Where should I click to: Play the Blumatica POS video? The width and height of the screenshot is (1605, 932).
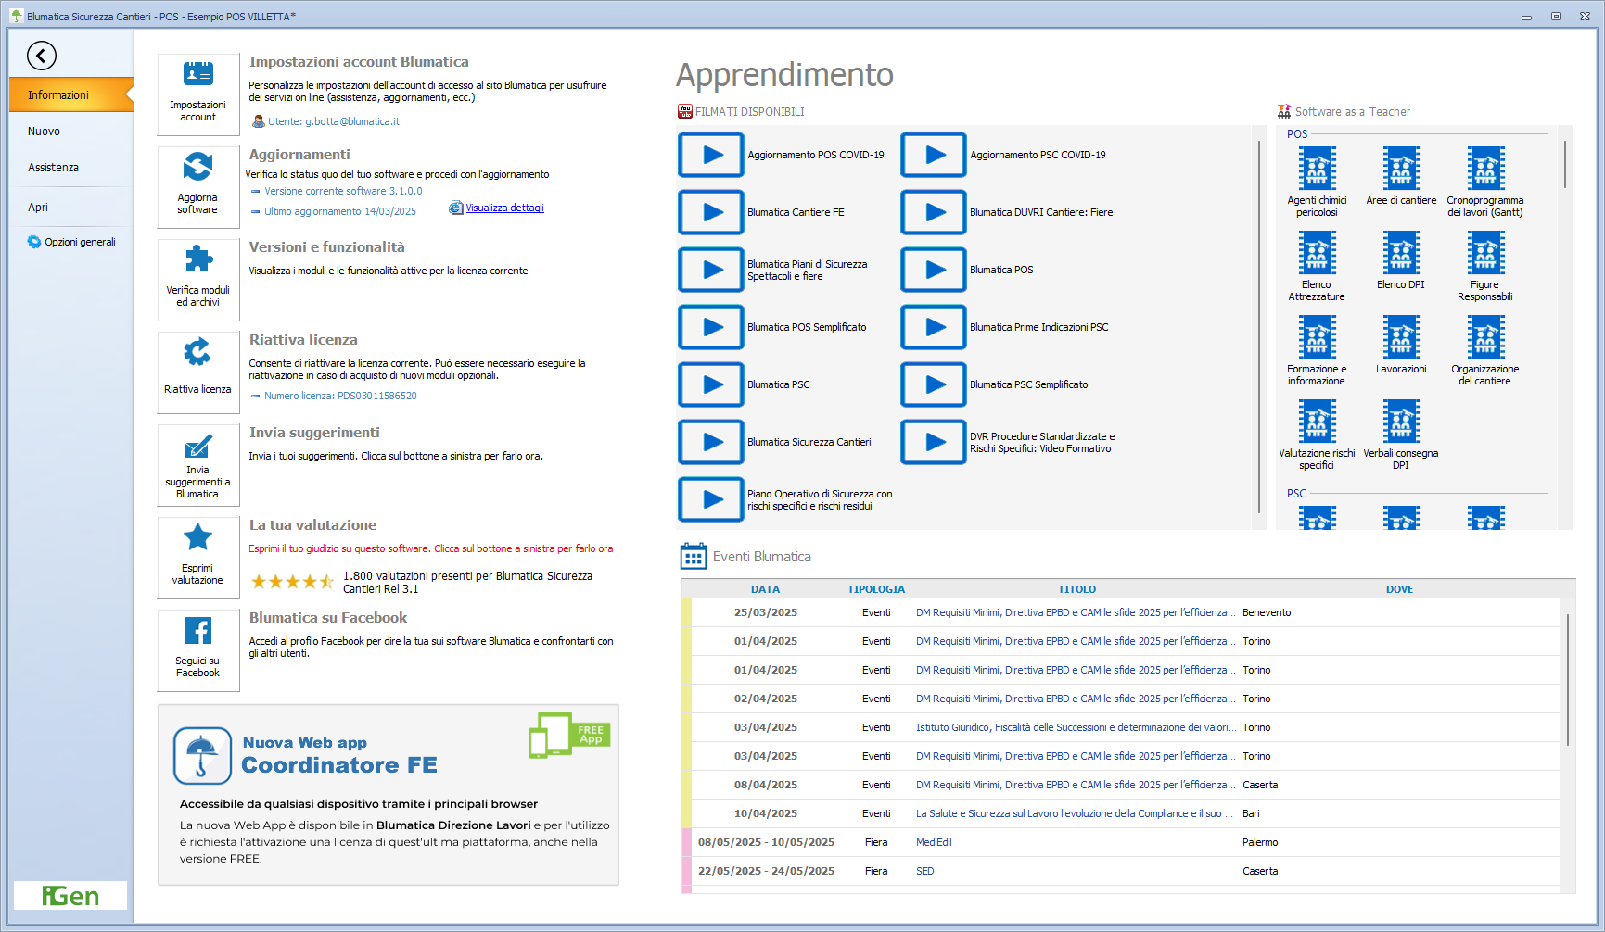click(x=934, y=270)
